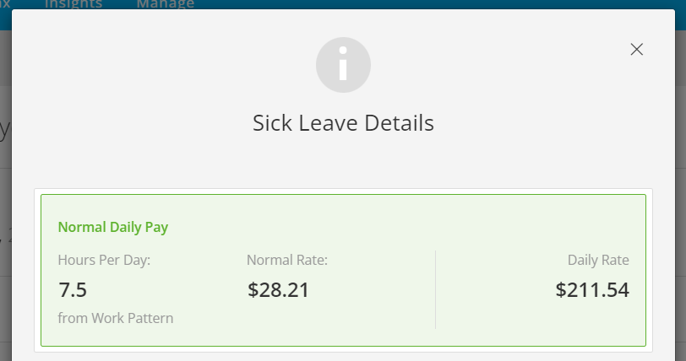Viewport: 686px width, 361px height.
Task: Click the from Work Pattern text
Action: coord(116,318)
